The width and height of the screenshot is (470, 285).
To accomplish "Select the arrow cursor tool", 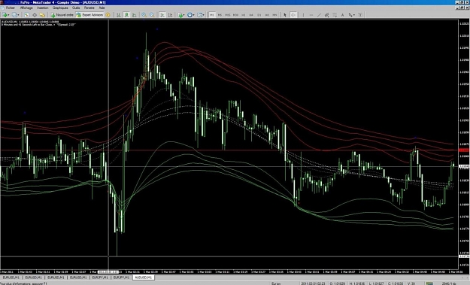I will (x=285, y=15).
